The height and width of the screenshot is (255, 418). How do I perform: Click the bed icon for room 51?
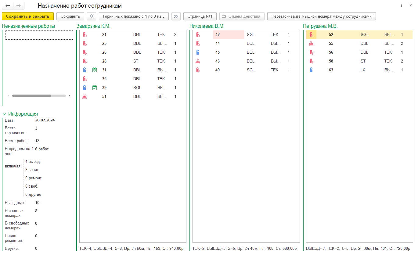(85, 97)
